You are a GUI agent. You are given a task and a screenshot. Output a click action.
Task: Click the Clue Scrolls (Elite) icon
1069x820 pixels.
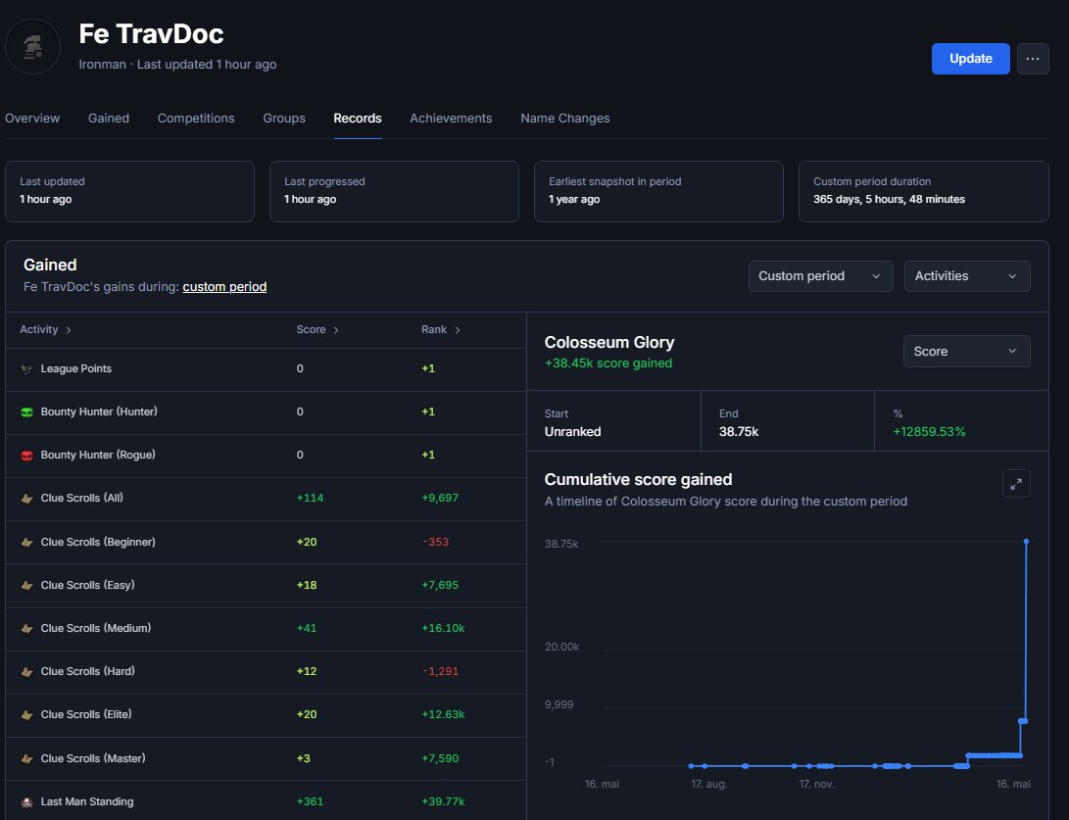click(26, 715)
